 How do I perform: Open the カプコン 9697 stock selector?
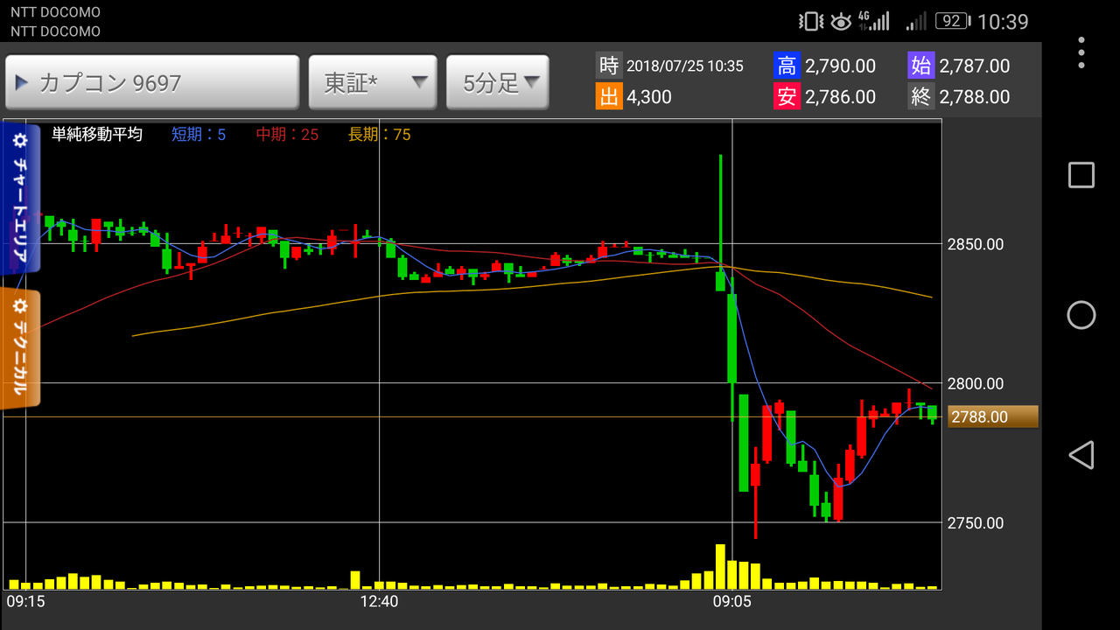(152, 83)
